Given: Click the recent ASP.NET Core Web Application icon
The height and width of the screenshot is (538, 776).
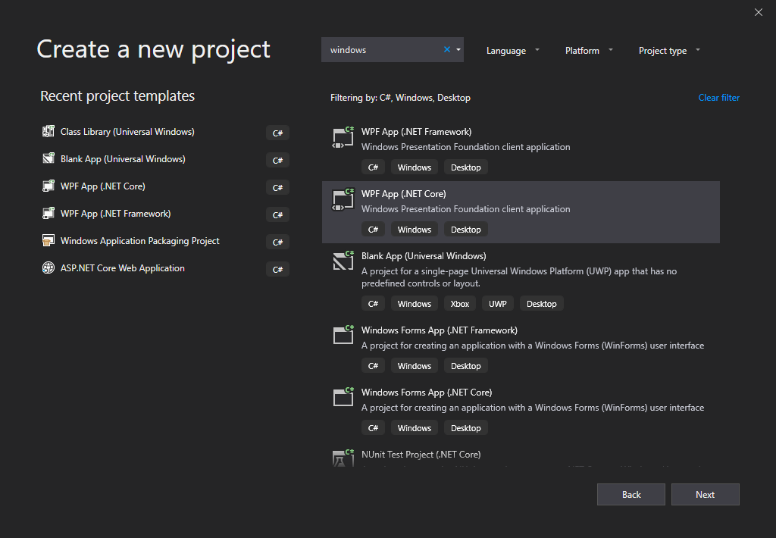Looking at the screenshot, I should coord(48,268).
